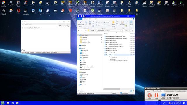Open the Recycle Bin desktop icon
Screen dimensions: 187x105
pos(11,3)
